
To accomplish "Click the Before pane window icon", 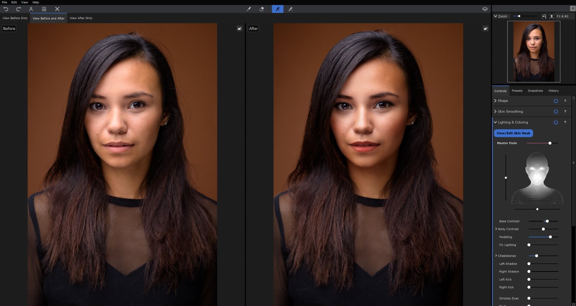I will (240, 28).
